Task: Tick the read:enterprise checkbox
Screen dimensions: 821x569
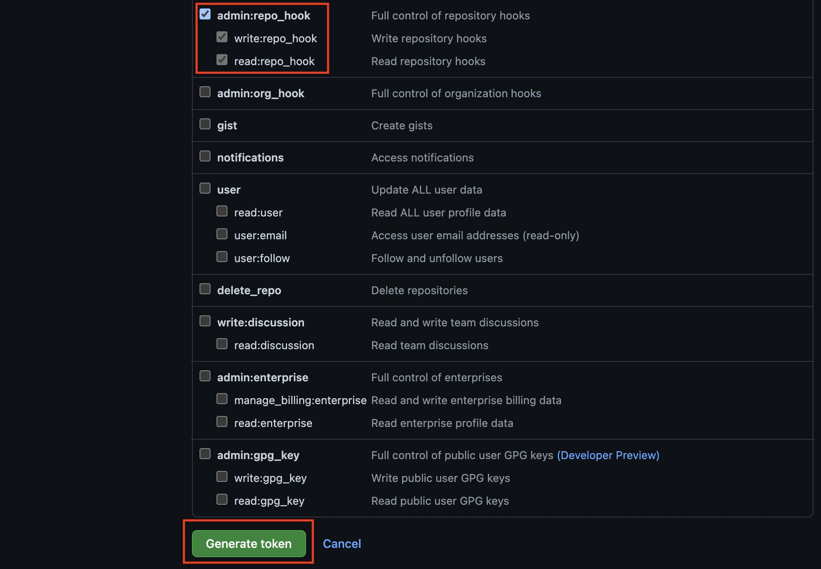Action: coord(222,422)
